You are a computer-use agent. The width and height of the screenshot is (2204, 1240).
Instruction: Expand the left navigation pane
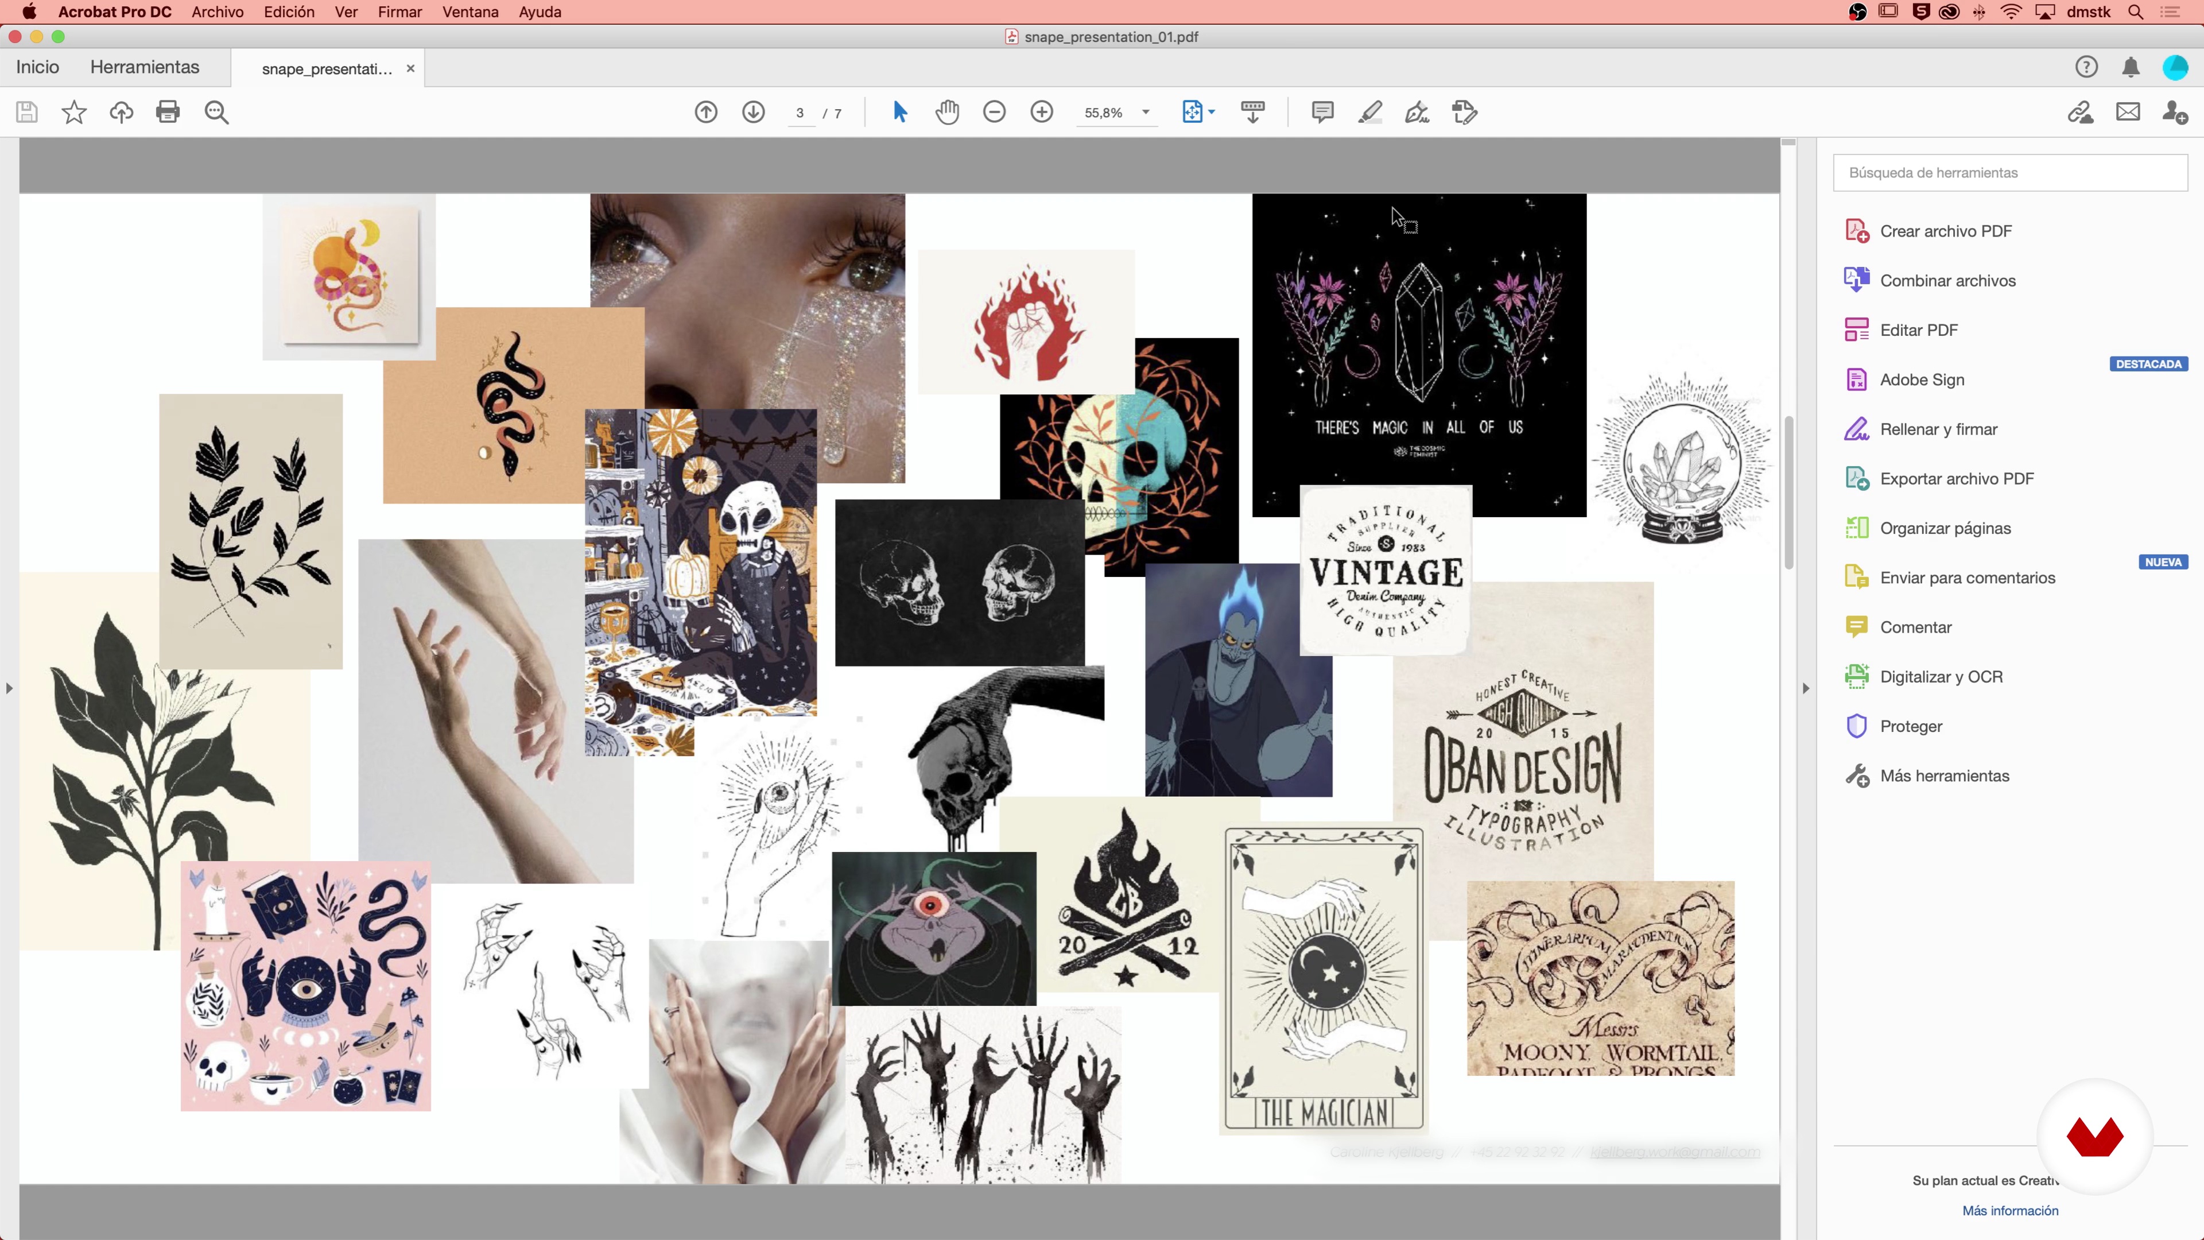9,688
